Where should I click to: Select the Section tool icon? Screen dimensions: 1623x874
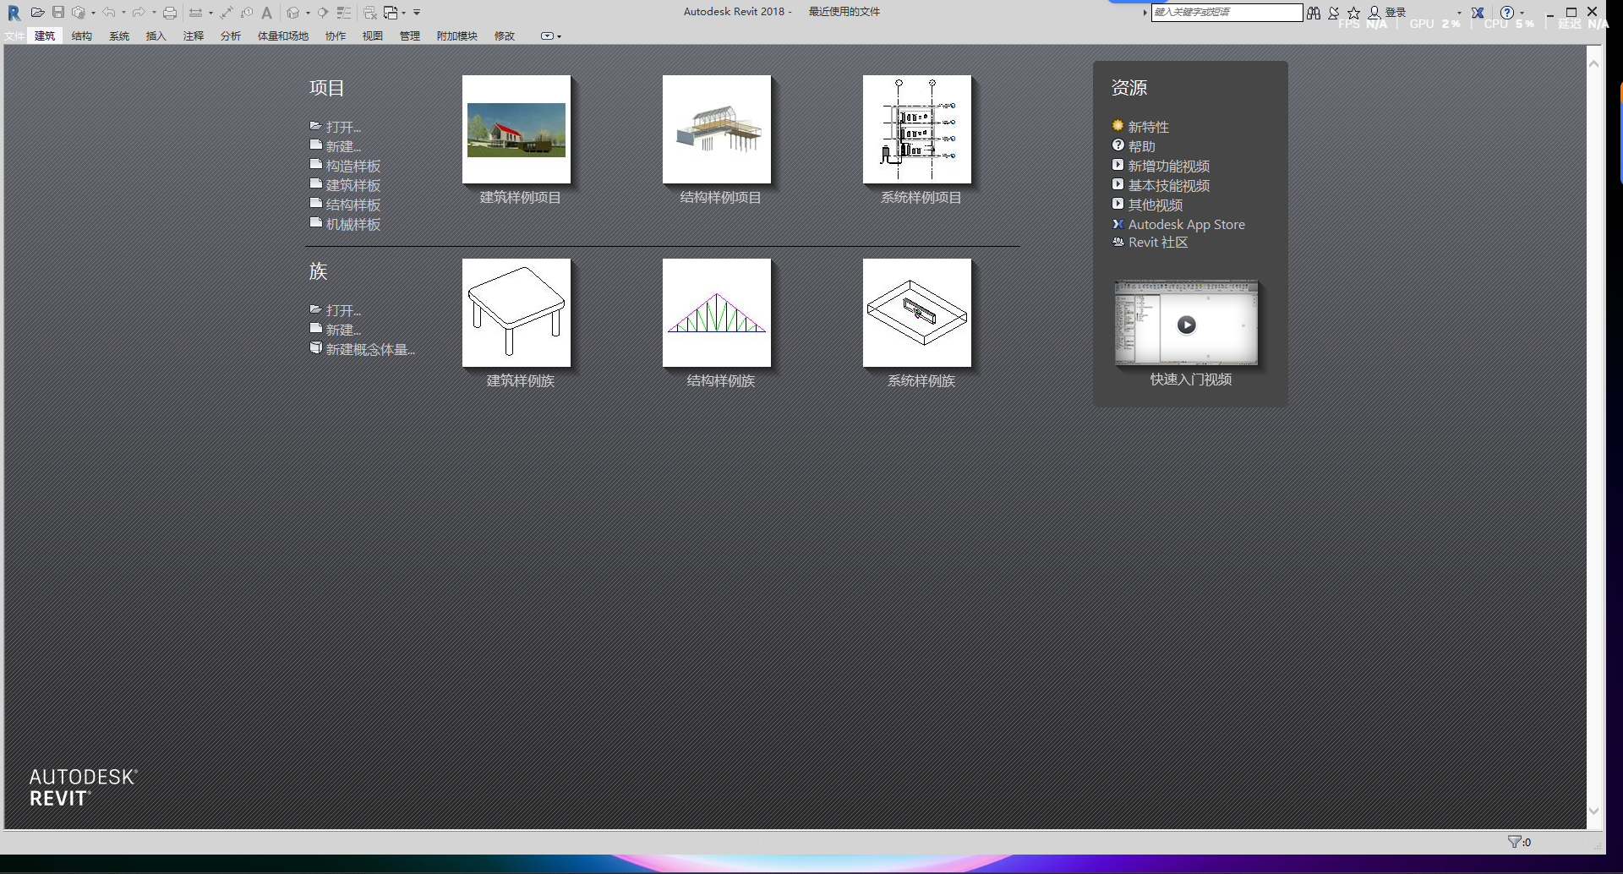pyautogui.click(x=323, y=12)
